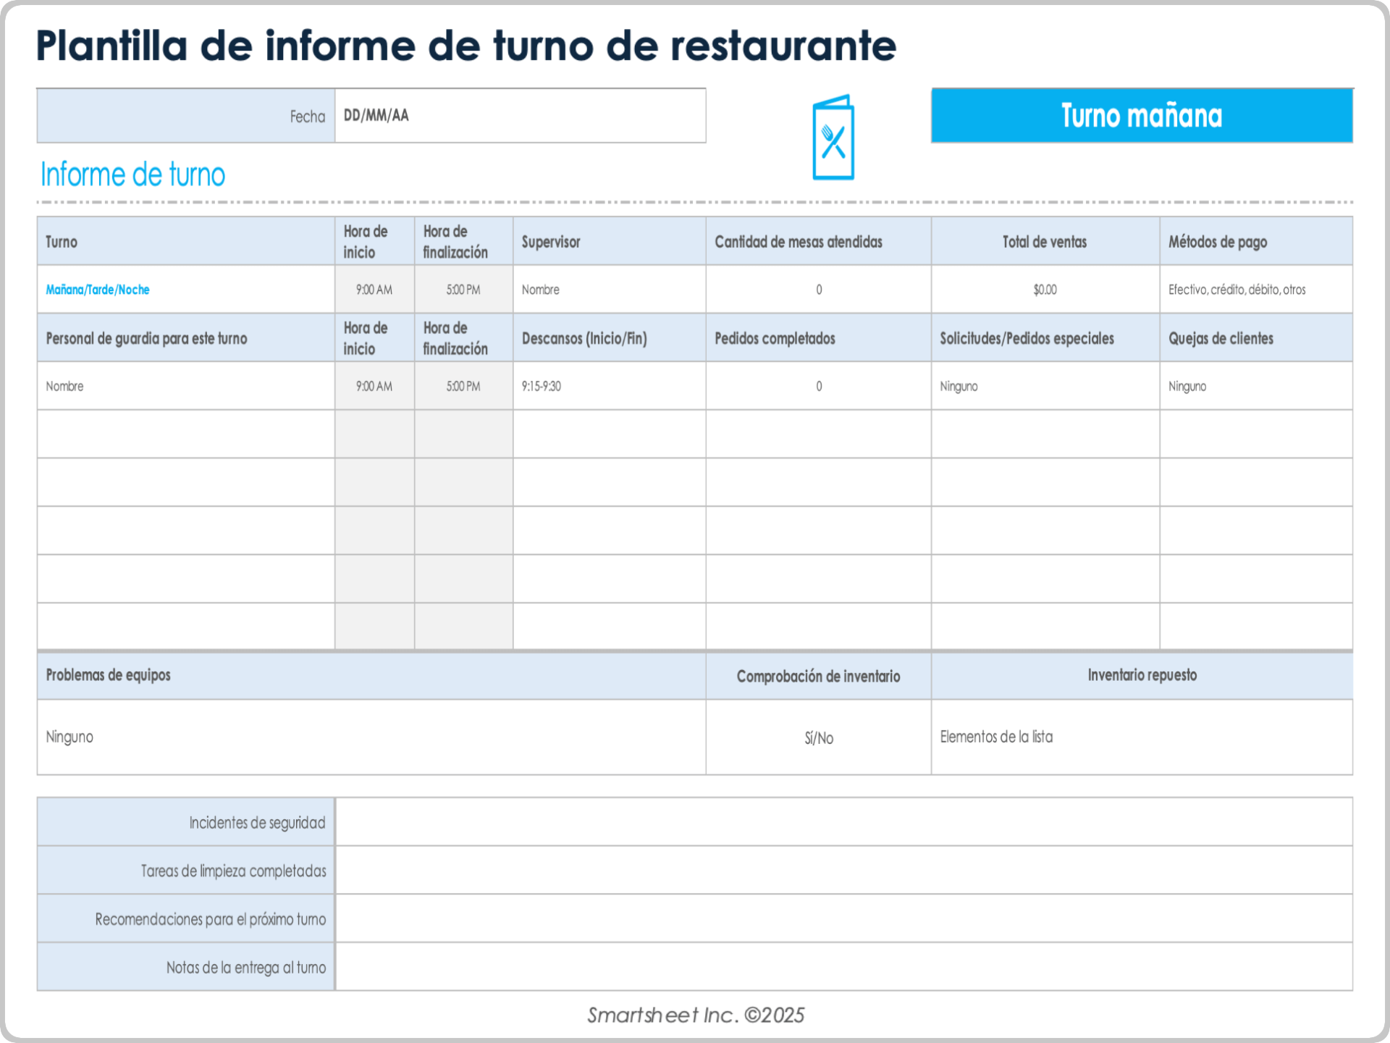
Task: Click Personal de guardia para este turno header
Action: point(186,338)
